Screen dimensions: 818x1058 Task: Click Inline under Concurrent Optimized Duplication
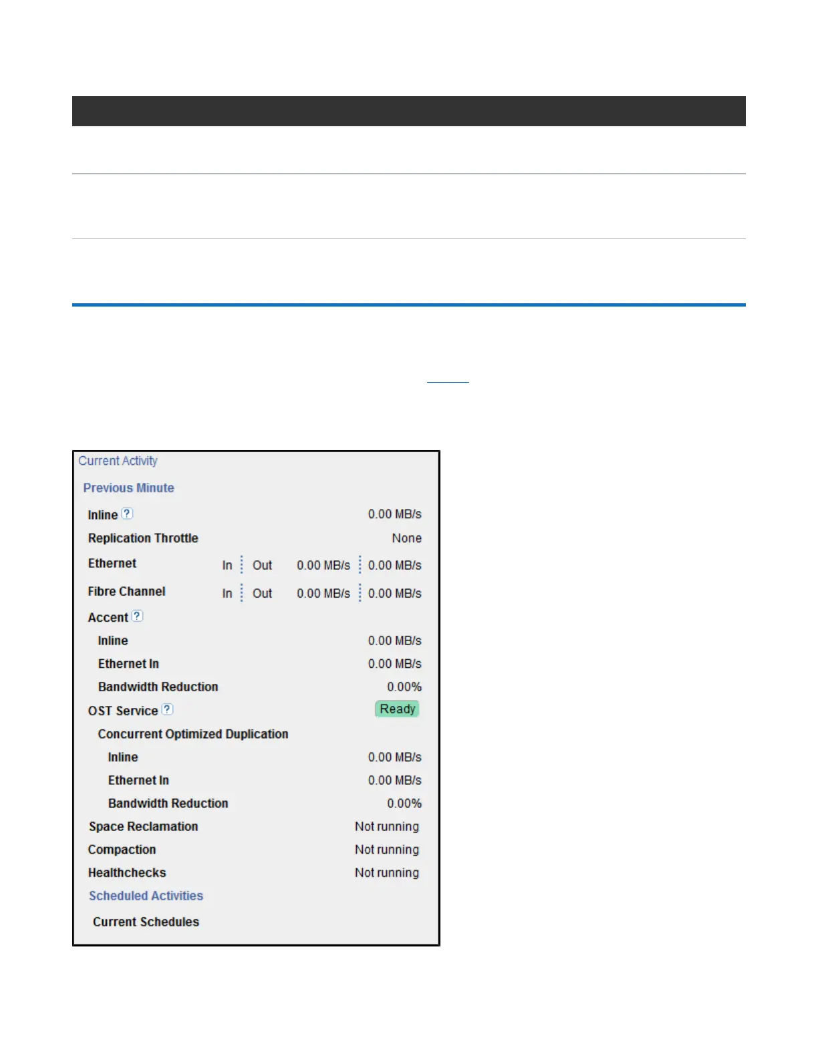point(123,757)
